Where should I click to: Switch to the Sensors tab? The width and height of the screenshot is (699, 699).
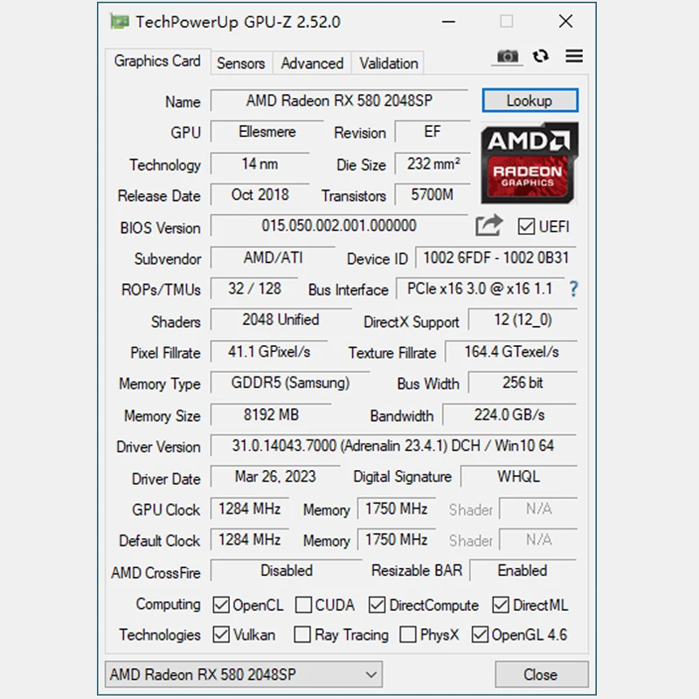click(x=240, y=63)
